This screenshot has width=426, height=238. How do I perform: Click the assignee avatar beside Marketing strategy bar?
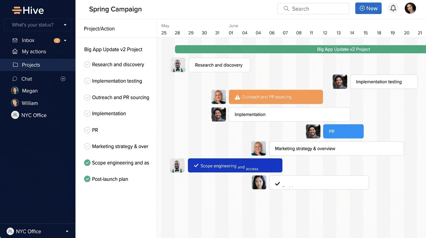pos(259,148)
